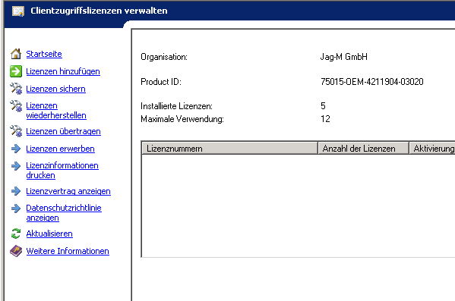
Task: Click the Aktualisieren link
Action: pos(49,234)
